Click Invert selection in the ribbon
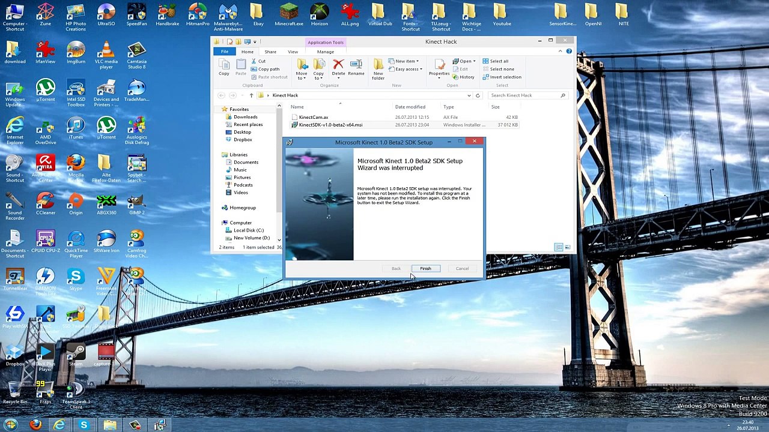The image size is (769, 432). [x=502, y=77]
